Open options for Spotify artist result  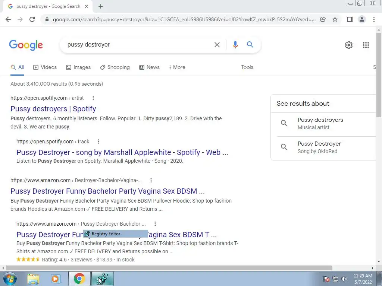93,98
